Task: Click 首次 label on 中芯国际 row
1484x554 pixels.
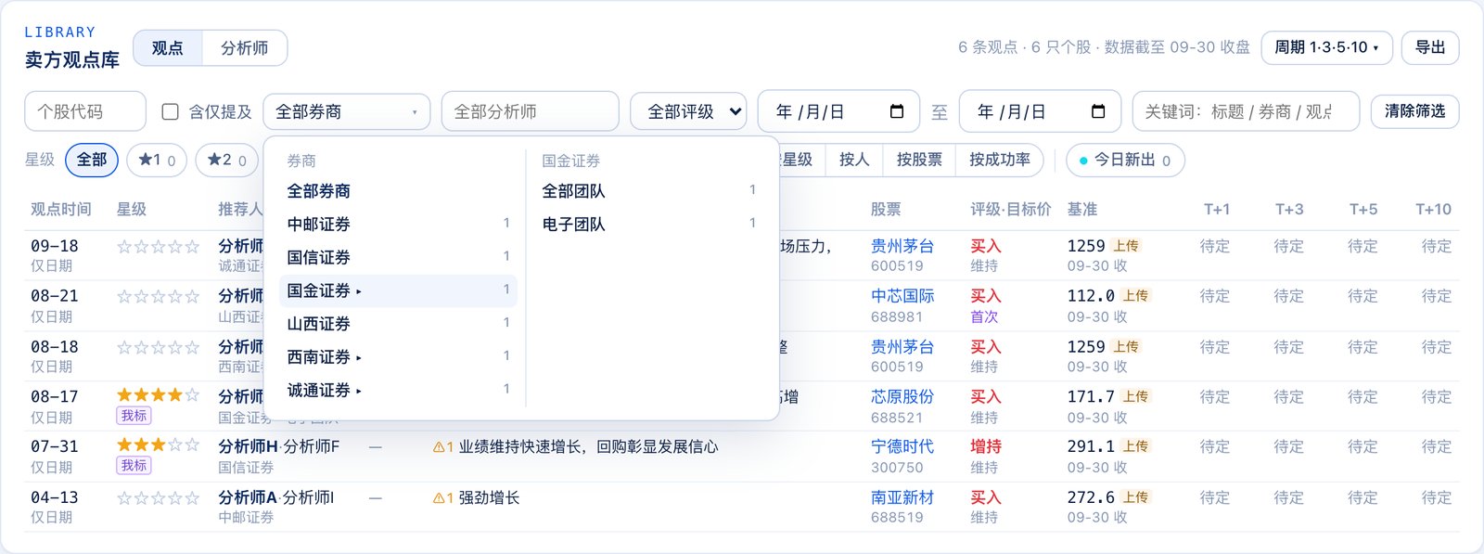Action: [x=984, y=316]
